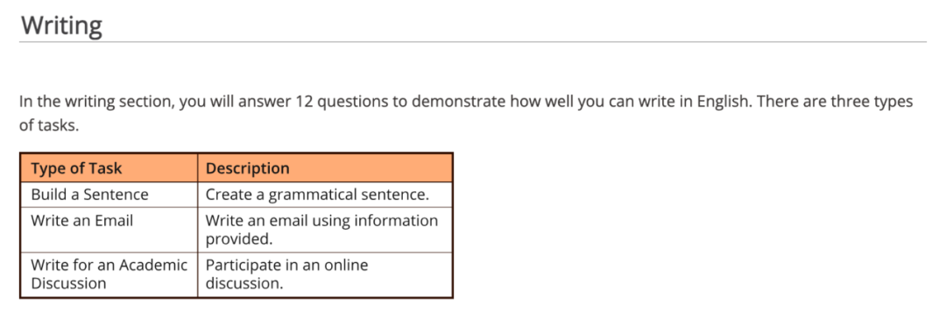Click the Writing section heading
This screenshot has height=320, width=946.
(61, 26)
